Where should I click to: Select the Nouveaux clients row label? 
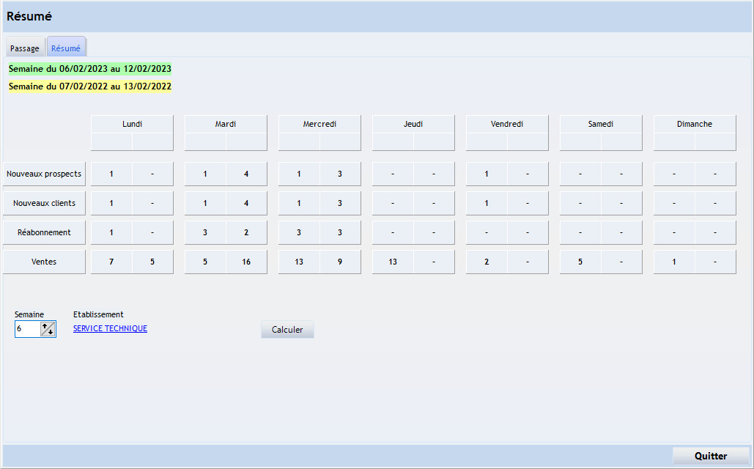click(44, 203)
